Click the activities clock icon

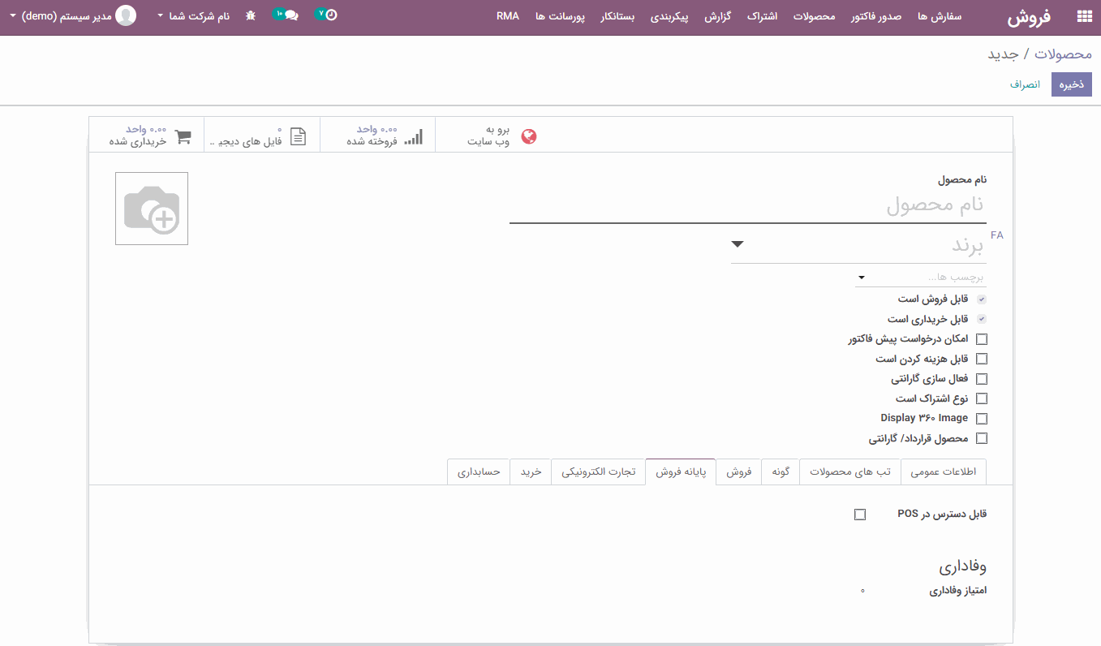[330, 15]
